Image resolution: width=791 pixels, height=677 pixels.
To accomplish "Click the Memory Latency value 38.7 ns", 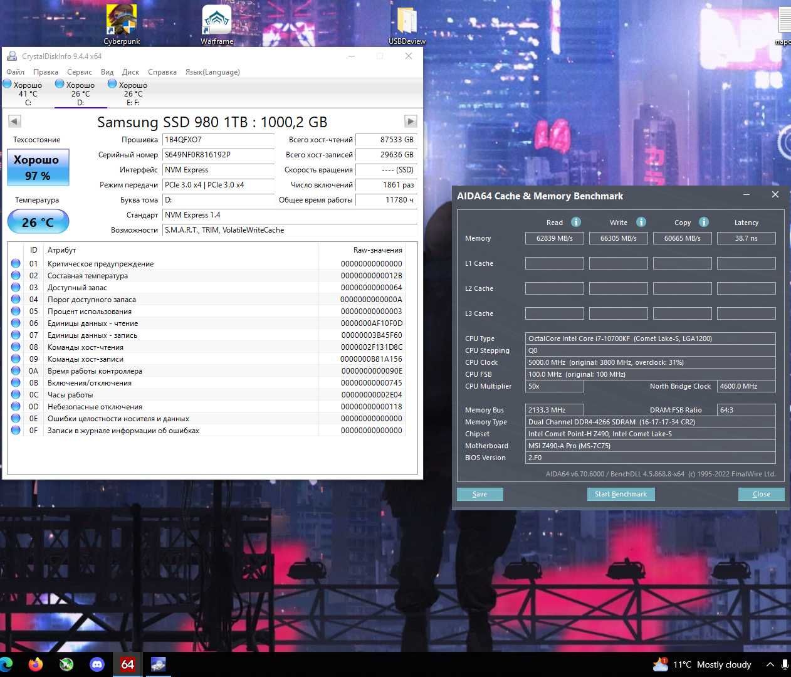I will (x=746, y=238).
